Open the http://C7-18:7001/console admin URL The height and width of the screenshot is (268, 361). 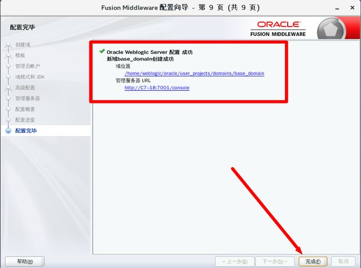pos(157,87)
